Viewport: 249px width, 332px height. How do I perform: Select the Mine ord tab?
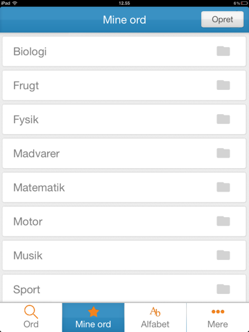point(93,317)
